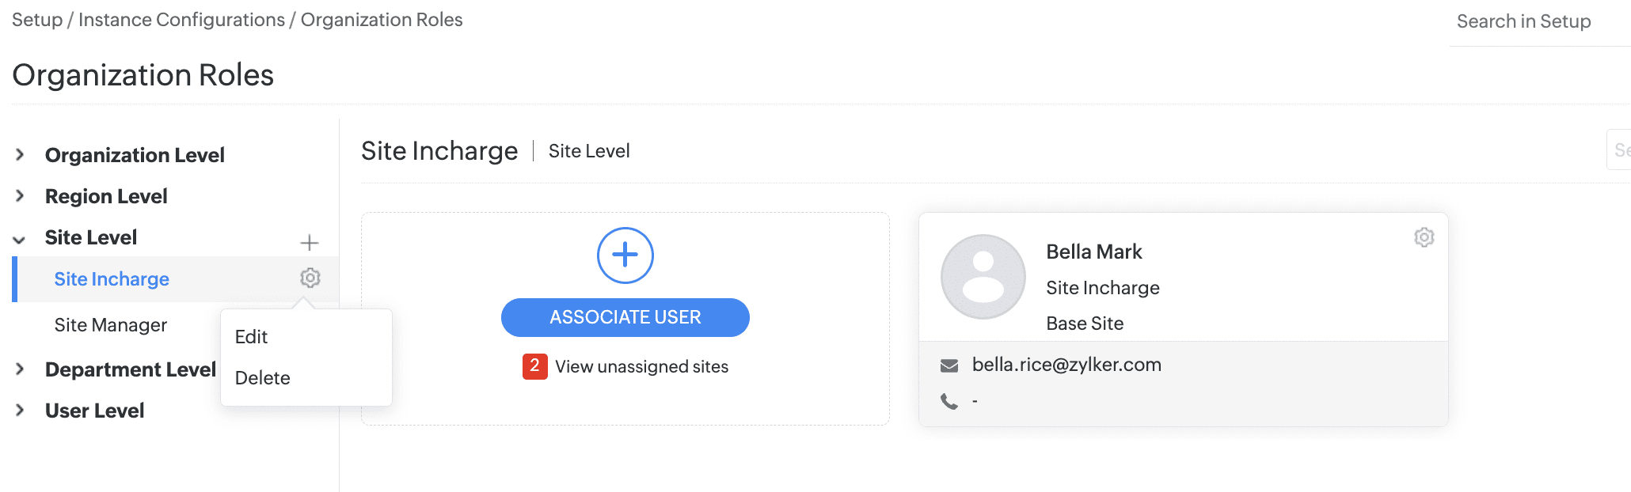Image resolution: width=1631 pixels, height=492 pixels.
Task: Collapse the Site Level section
Action: coord(21,238)
